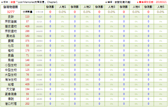Click the count 110 in 史跡 row
Image resolution: width=168 pixels, height=107 pixels.
click(28, 17)
